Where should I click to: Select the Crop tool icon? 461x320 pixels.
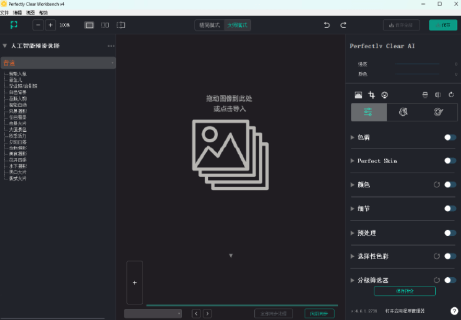pyautogui.click(x=372, y=95)
